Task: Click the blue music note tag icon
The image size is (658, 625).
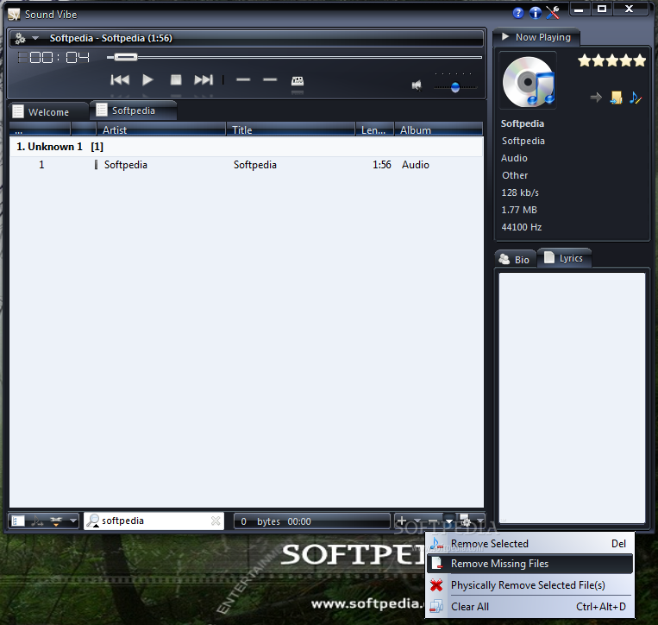Action: click(636, 98)
